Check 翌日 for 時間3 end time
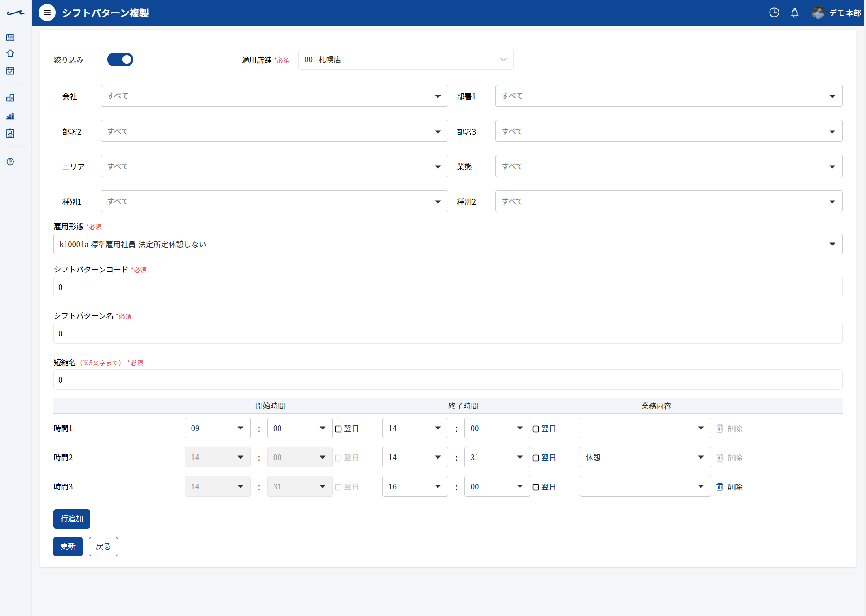This screenshot has width=866, height=616. (x=536, y=487)
